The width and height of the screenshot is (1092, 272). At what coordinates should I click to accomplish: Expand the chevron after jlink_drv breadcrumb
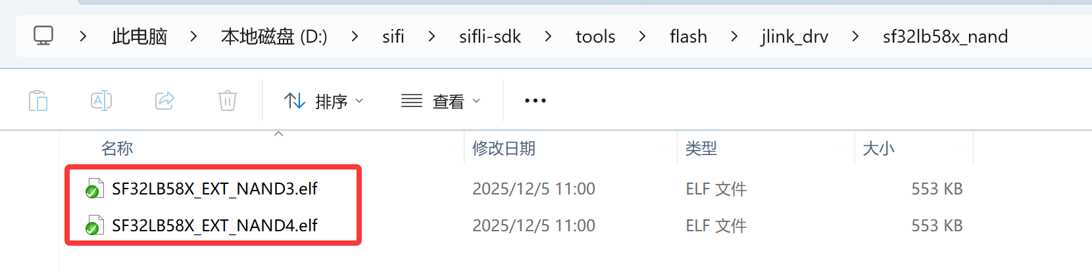point(855,37)
